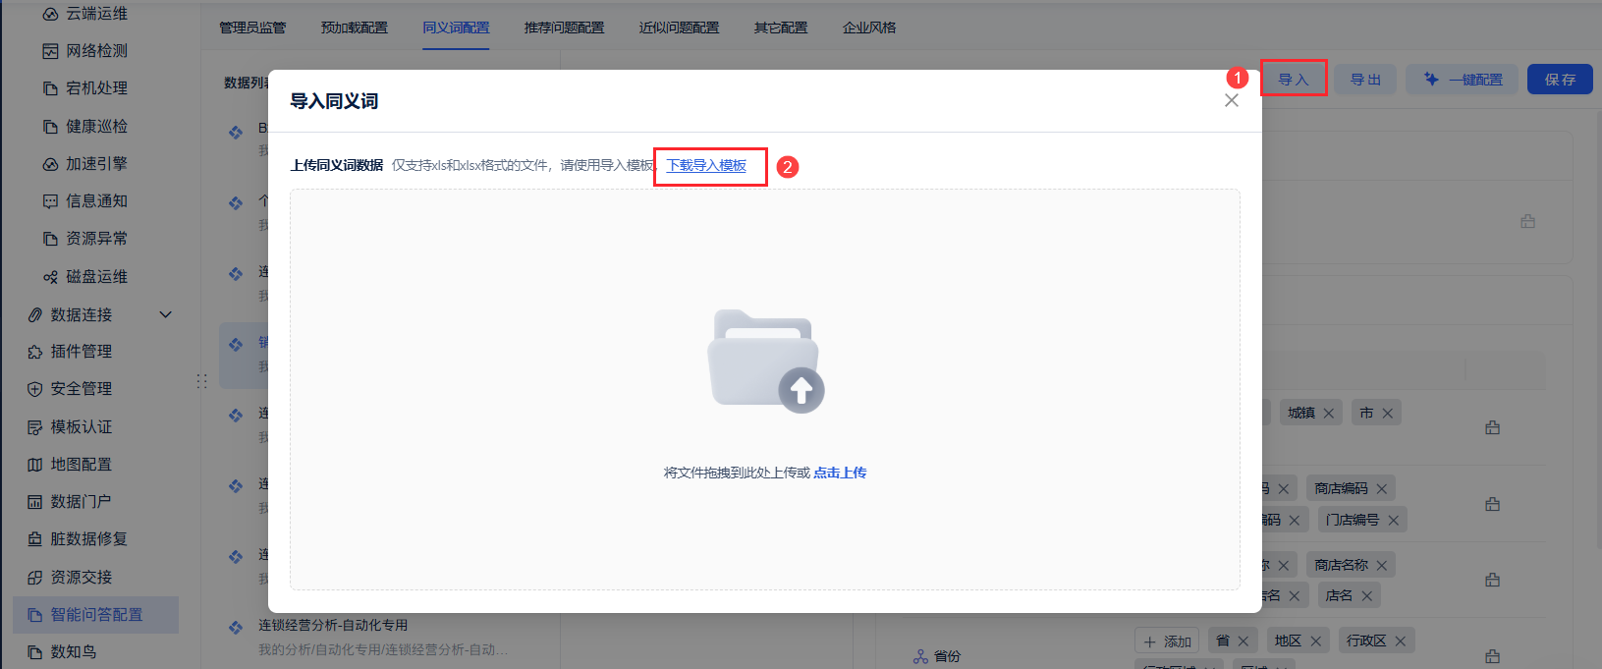Open 地图配置 in the sidebar
This screenshot has width=1602, height=669.
70,465
